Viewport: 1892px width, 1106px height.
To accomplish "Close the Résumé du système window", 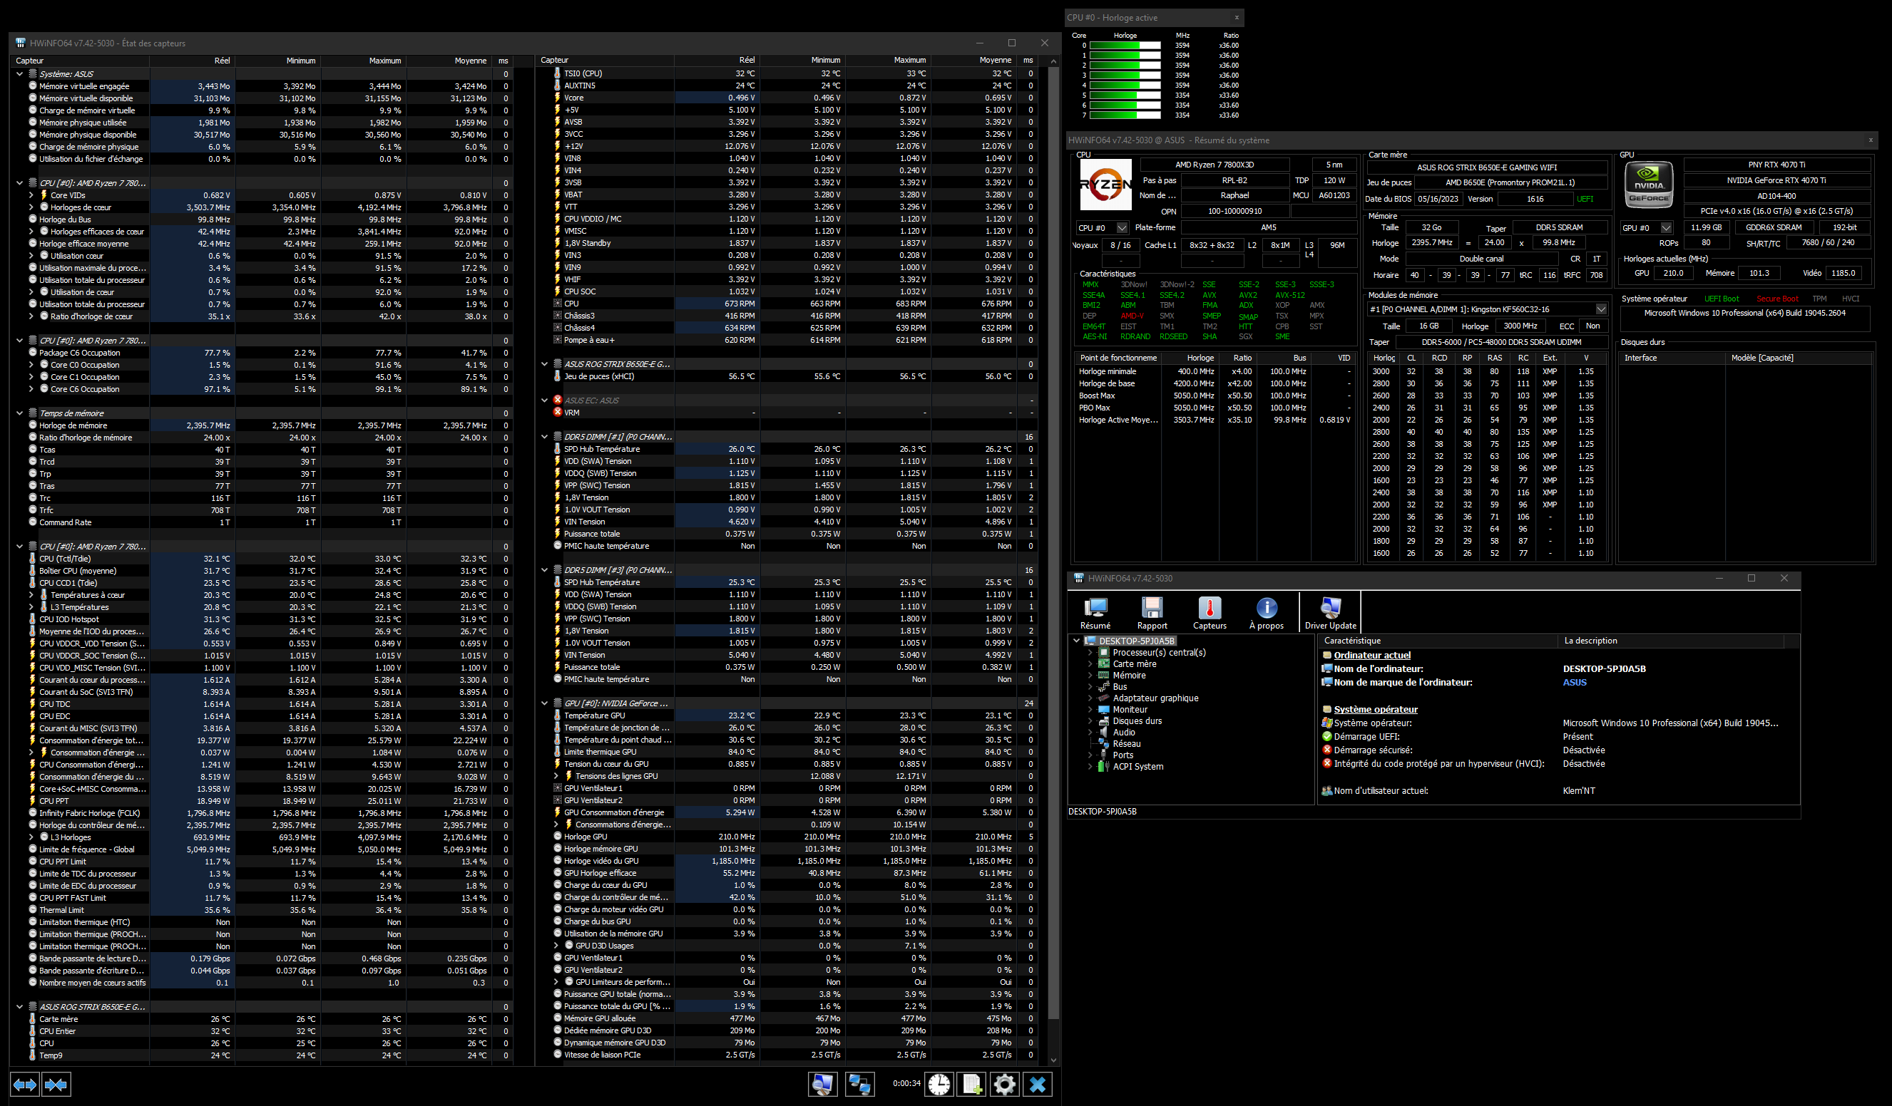I will [x=1870, y=140].
